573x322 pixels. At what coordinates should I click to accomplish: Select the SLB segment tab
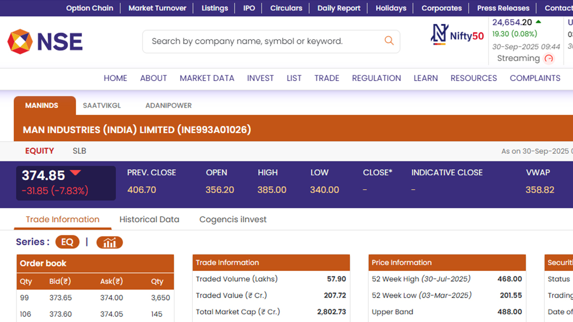tap(79, 151)
